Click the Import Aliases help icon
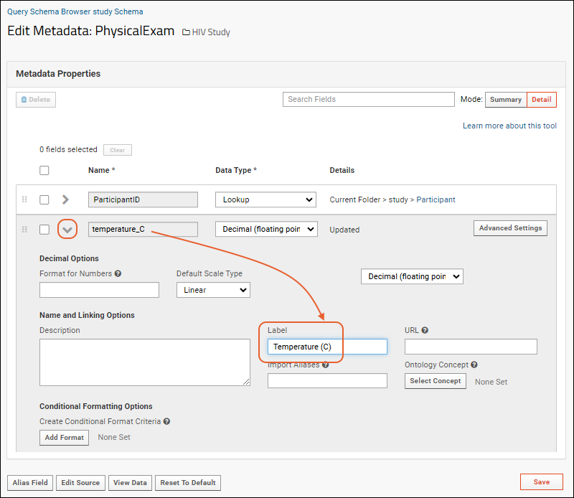This screenshot has width=574, height=498. 326,365
